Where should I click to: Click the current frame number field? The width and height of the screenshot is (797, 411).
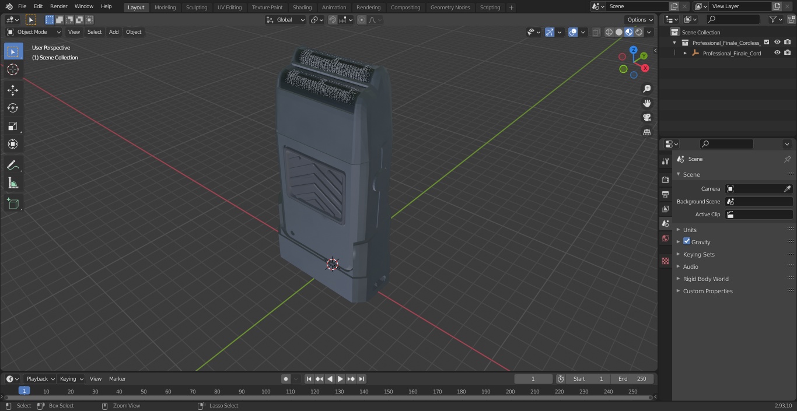533,379
